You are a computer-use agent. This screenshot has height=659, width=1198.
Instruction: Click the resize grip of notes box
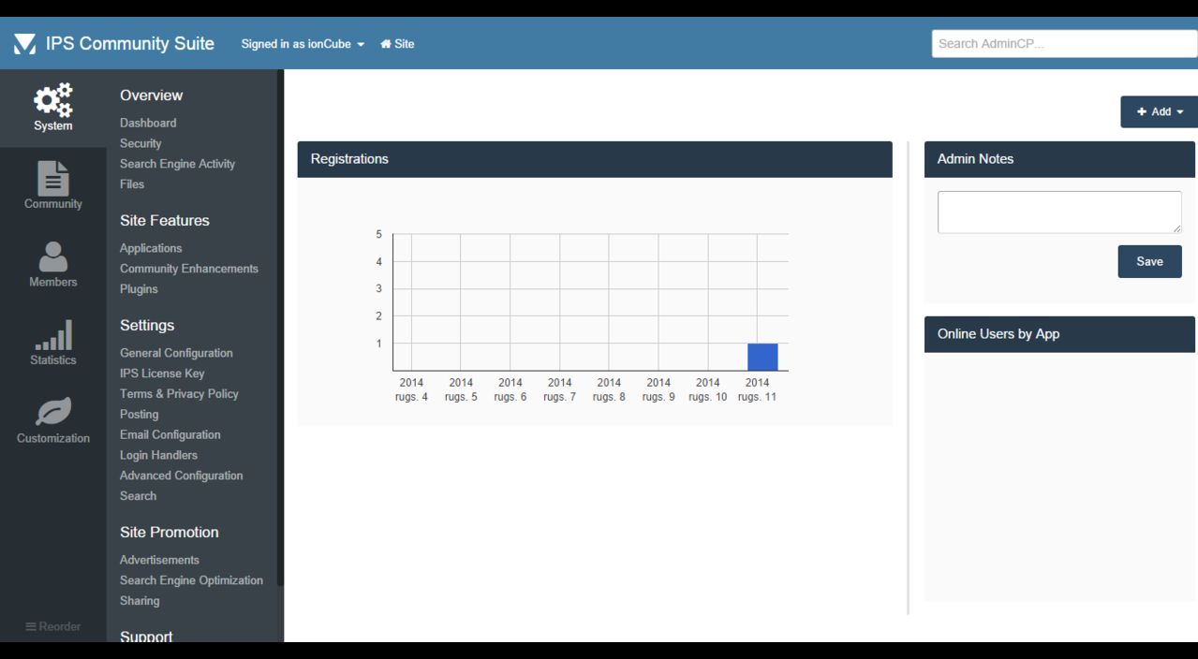coord(1176,228)
